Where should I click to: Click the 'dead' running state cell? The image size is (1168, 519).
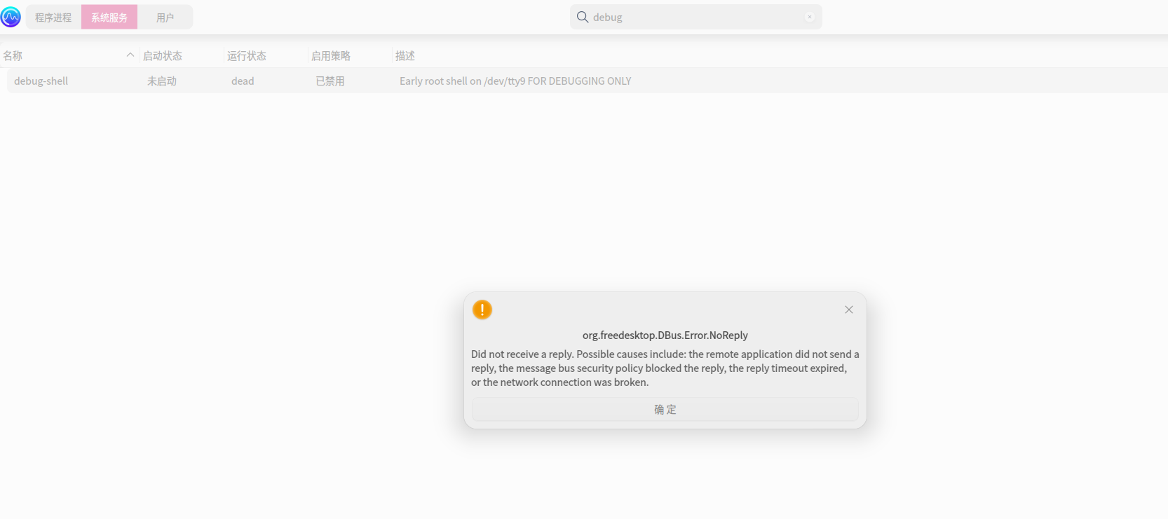click(x=243, y=81)
